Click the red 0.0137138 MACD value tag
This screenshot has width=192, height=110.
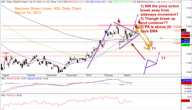(186, 83)
